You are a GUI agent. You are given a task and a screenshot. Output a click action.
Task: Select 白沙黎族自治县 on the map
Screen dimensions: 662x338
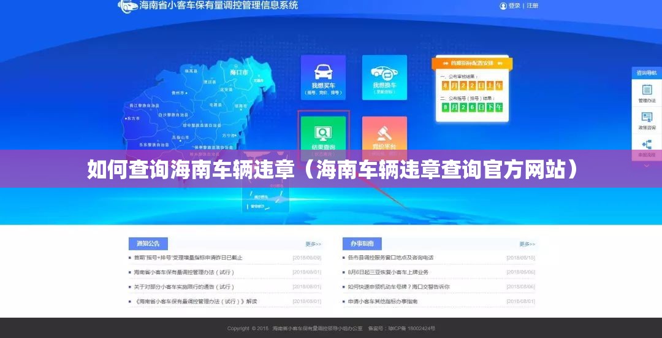tap(173, 115)
